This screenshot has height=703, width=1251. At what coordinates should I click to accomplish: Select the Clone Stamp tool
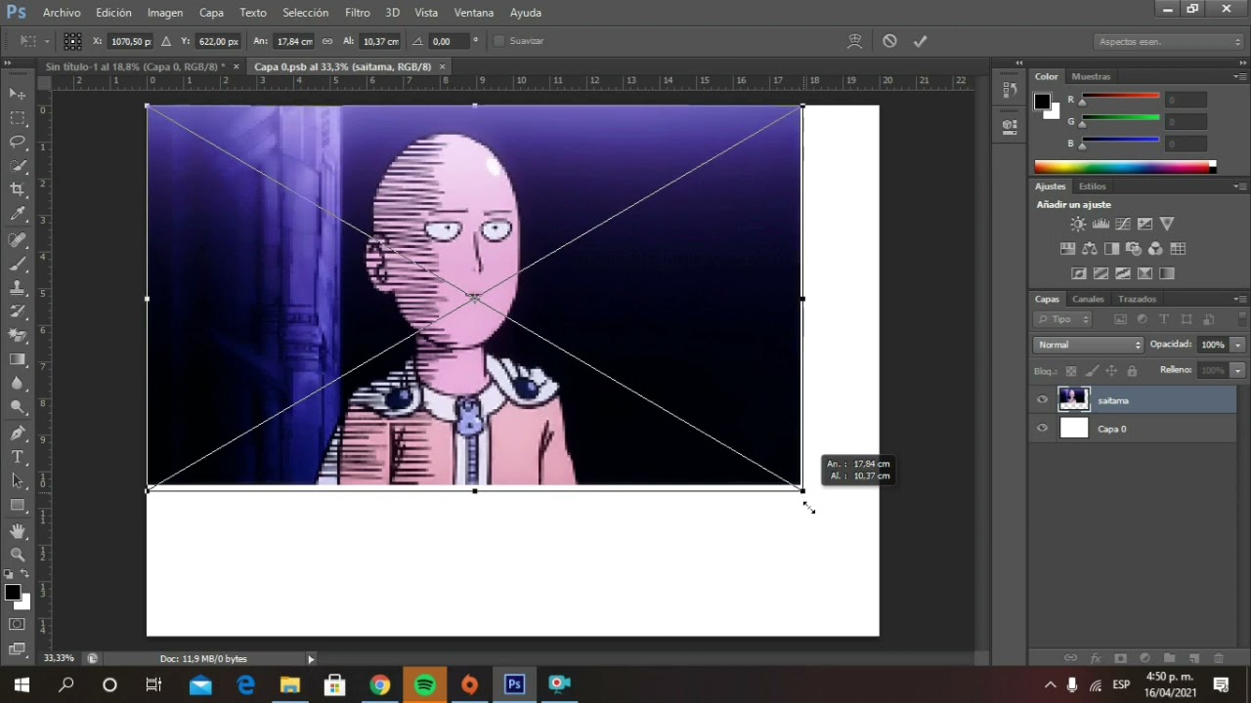(18, 288)
